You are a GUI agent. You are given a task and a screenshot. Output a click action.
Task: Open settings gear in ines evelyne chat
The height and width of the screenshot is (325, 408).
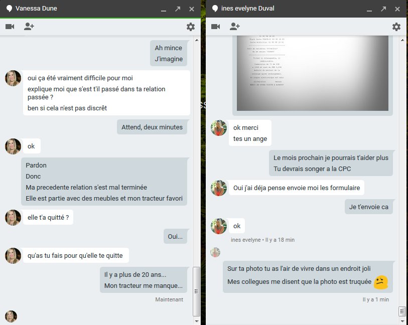pyautogui.click(x=396, y=27)
